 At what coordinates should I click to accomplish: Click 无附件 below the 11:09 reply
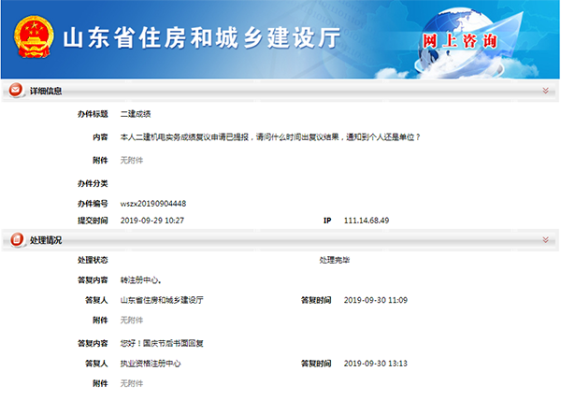[132, 321]
